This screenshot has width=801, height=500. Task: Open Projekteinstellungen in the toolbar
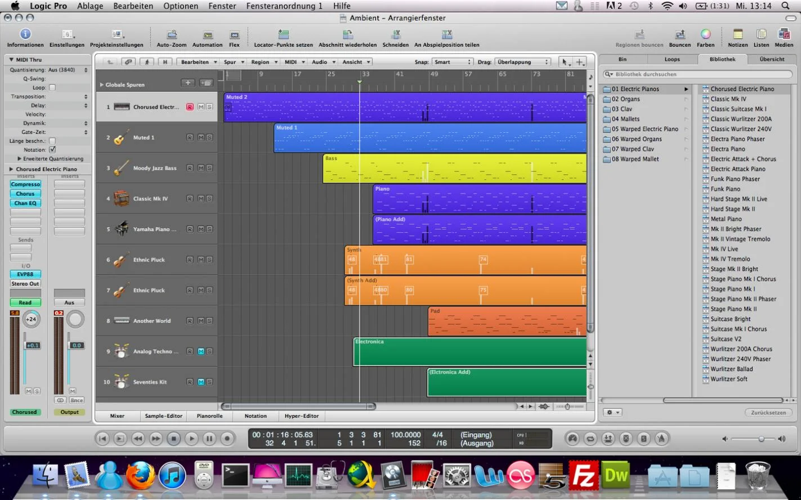(117, 35)
